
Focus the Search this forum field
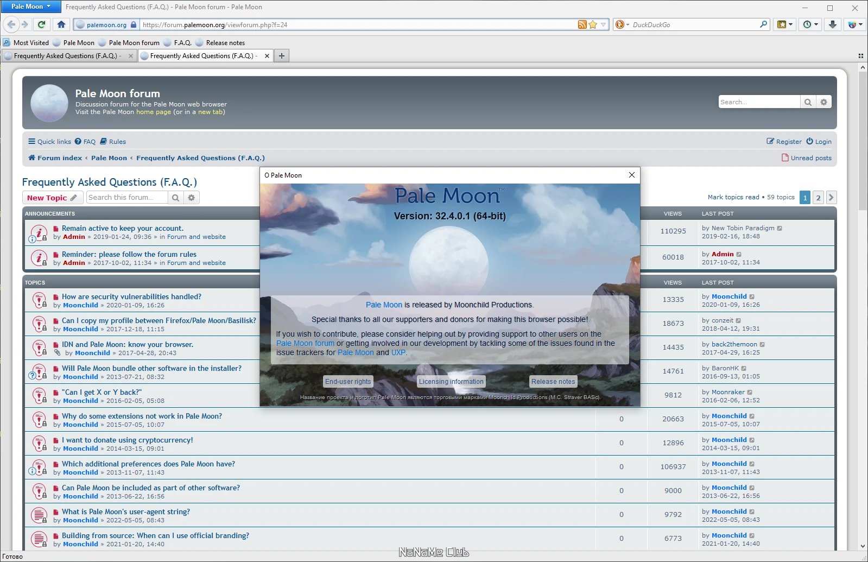(x=127, y=198)
